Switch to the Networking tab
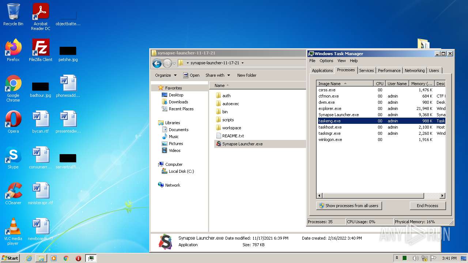 coord(415,70)
